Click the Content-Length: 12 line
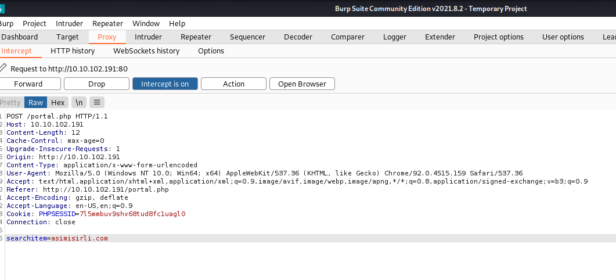This screenshot has height=280, width=616. point(43,132)
